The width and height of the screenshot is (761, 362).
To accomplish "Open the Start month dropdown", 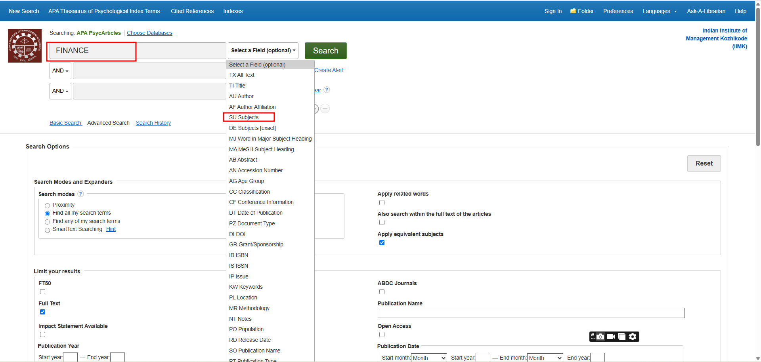I will click(x=429, y=358).
